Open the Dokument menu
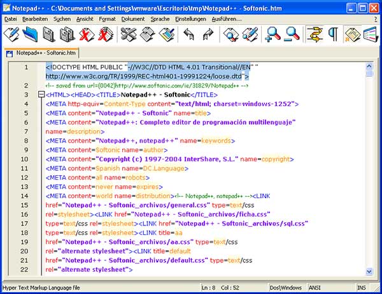The width and height of the screenshot is (382, 294). [133, 19]
